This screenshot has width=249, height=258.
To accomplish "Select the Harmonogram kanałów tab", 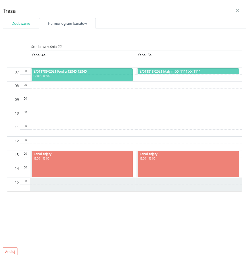I will coord(67,23).
